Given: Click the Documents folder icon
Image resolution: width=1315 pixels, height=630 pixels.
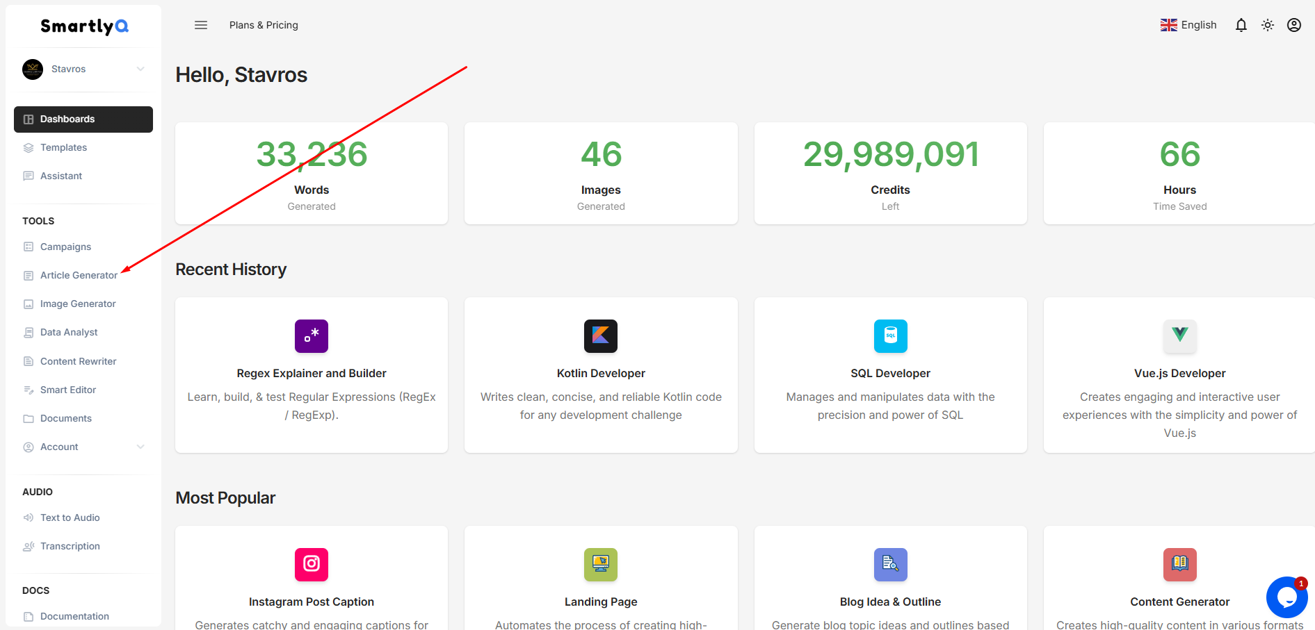Looking at the screenshot, I should 29,419.
